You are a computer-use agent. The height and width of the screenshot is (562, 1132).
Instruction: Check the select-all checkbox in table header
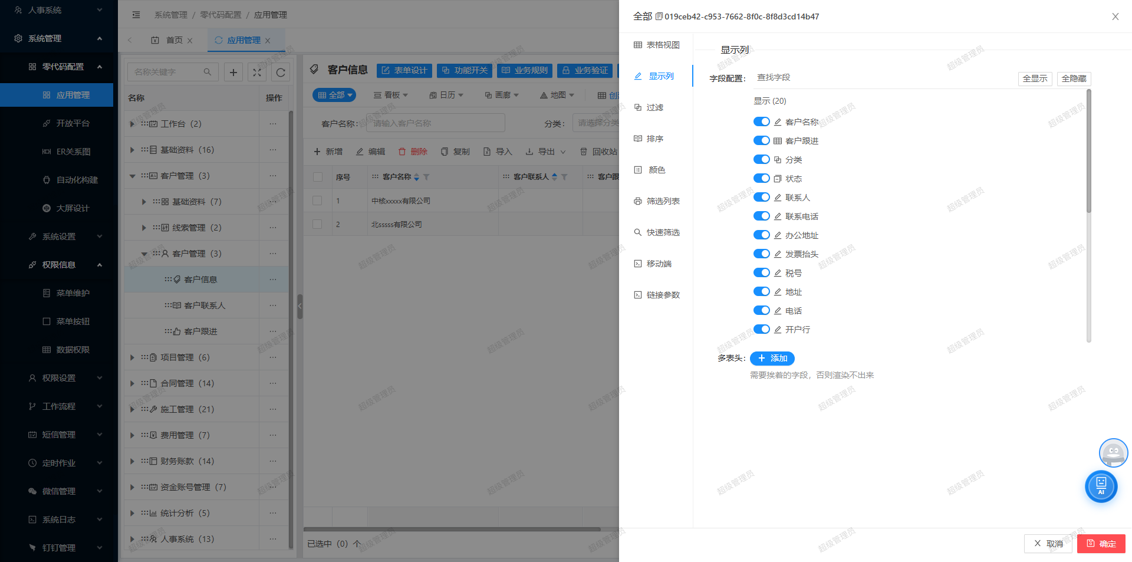coord(318,177)
